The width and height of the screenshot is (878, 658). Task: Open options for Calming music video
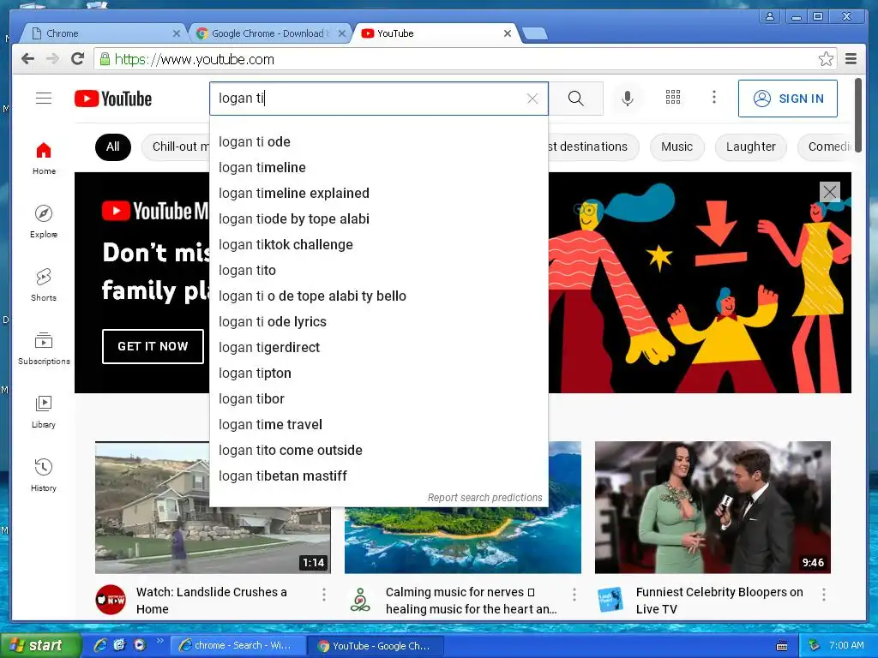tap(574, 595)
